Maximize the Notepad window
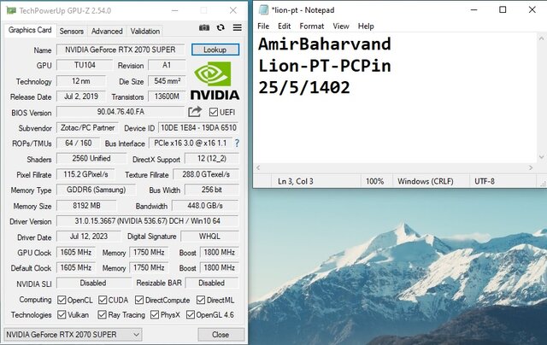547x345 pixels. pyautogui.click(x=503, y=9)
